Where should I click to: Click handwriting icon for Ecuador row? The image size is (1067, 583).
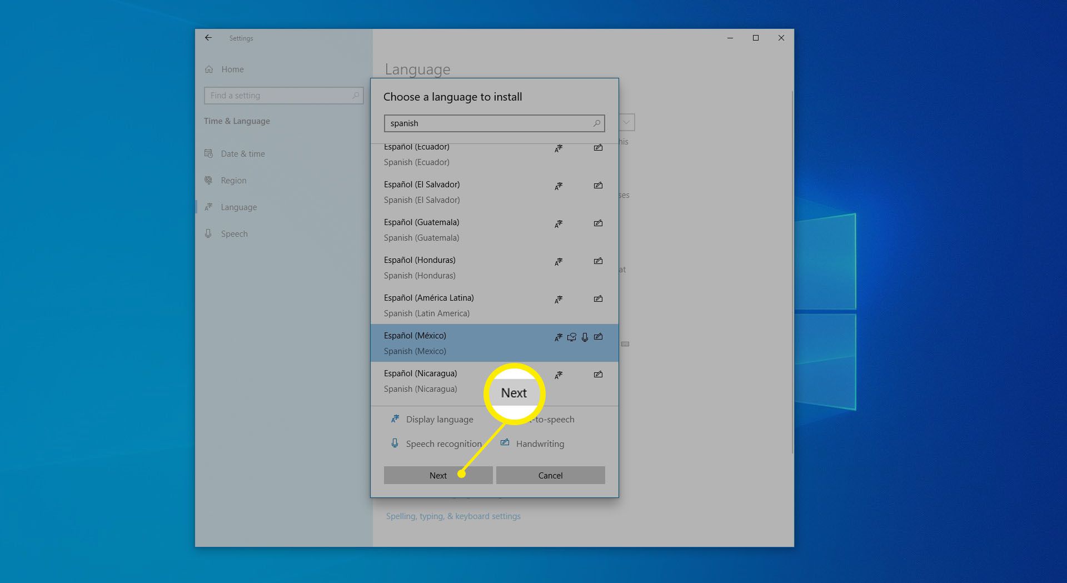598,148
